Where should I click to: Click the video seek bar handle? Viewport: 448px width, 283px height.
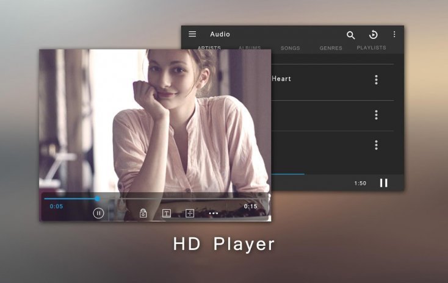tap(98, 198)
